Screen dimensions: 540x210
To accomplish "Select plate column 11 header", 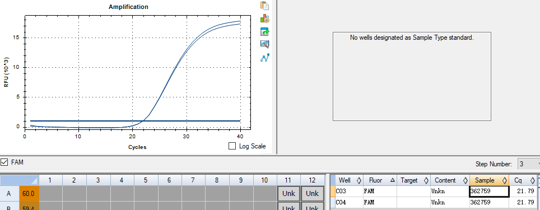I will (x=288, y=180).
